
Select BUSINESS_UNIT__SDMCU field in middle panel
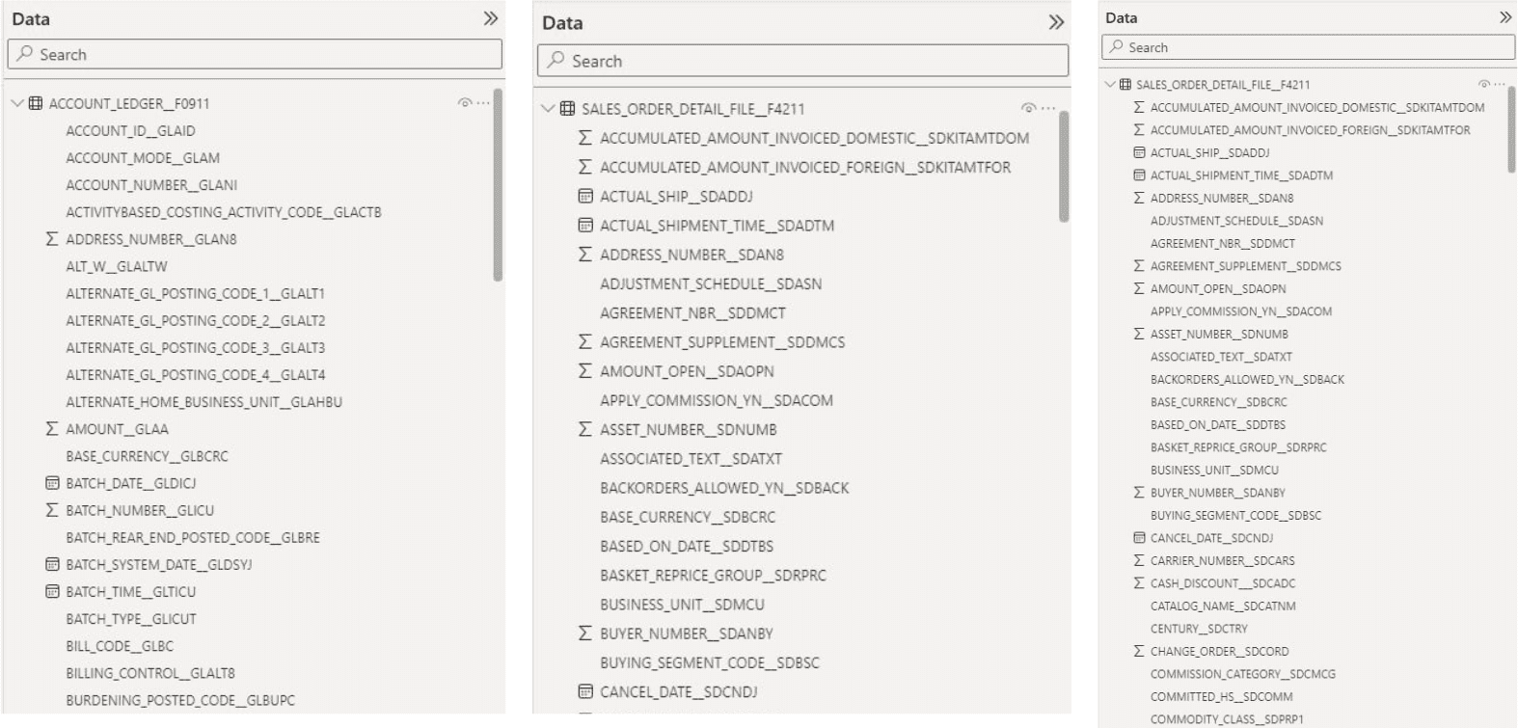tap(682, 605)
